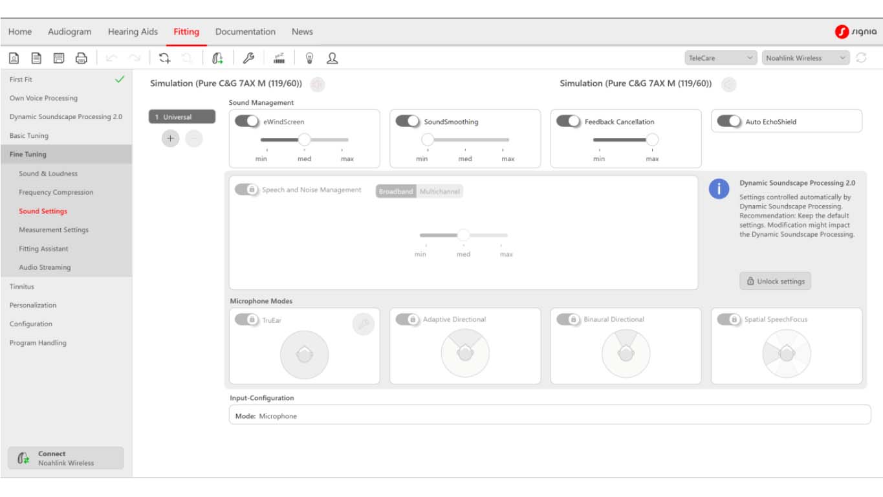
Task: Open the Input-Configuration Mode field
Action: 550,416
